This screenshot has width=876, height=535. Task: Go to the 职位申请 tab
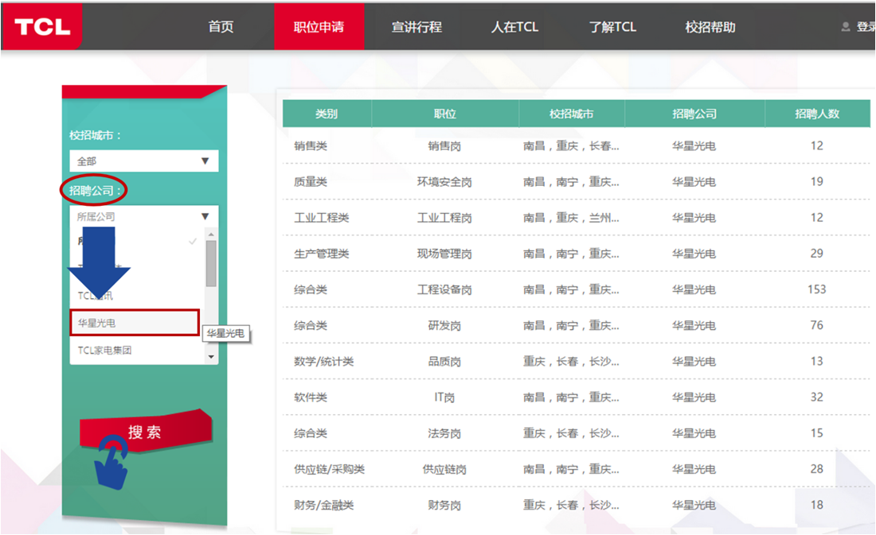319,27
